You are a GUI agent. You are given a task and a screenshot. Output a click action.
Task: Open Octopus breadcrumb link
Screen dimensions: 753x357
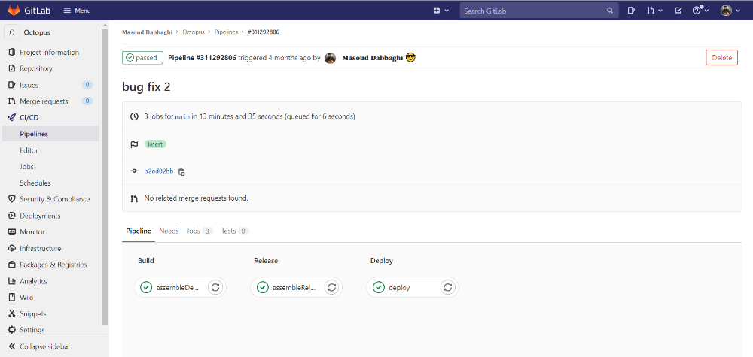(x=194, y=32)
